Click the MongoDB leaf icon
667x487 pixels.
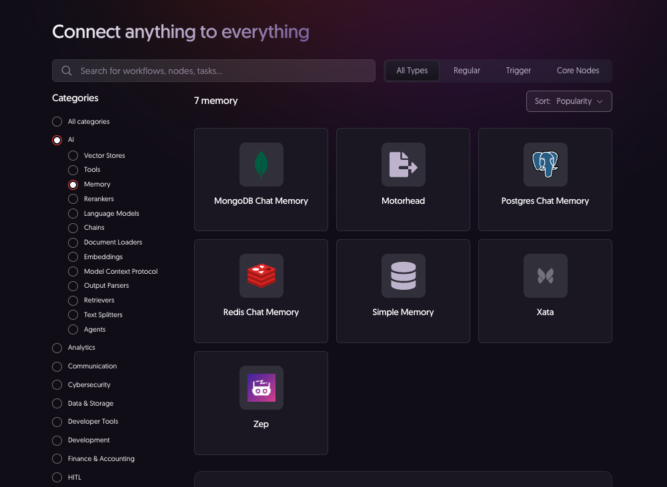[261, 165]
